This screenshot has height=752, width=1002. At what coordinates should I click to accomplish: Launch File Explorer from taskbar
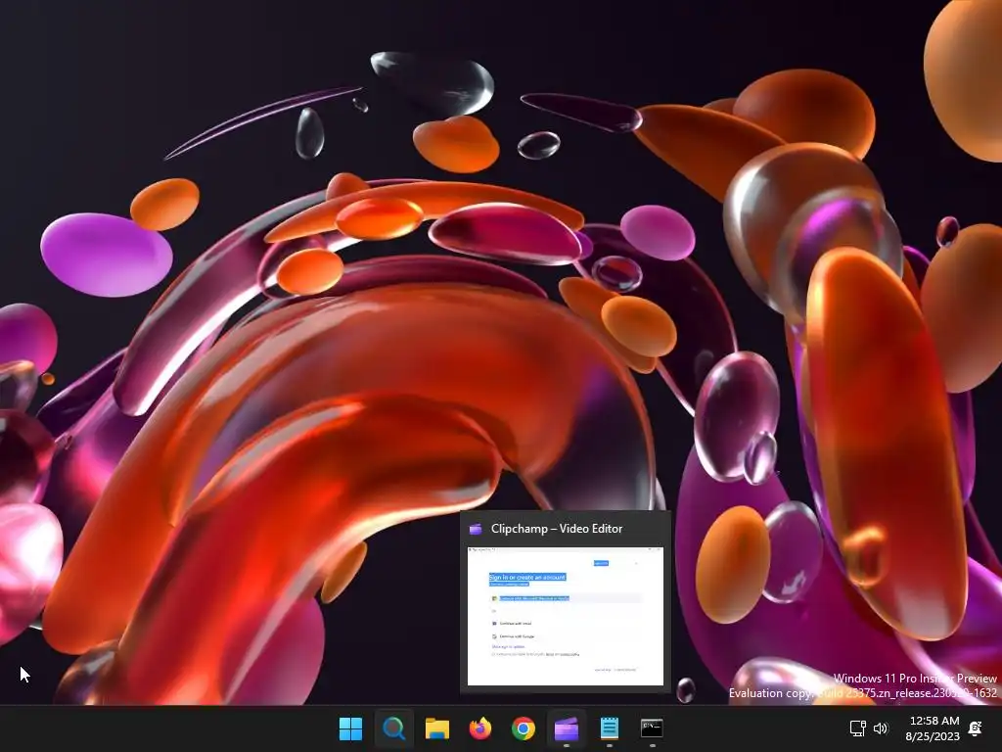point(437,728)
